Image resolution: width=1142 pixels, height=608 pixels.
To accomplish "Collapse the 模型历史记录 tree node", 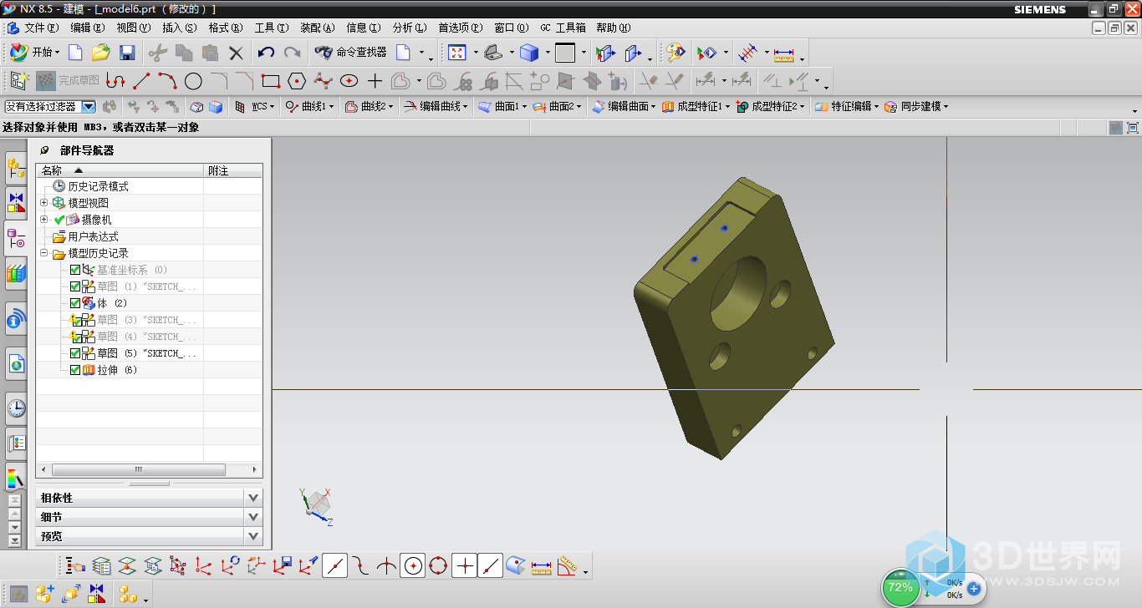I will pos(44,253).
